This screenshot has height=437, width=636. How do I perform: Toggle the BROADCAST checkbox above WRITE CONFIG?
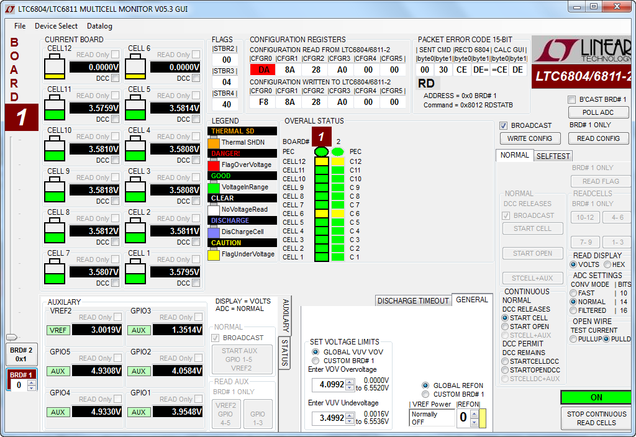(x=503, y=125)
